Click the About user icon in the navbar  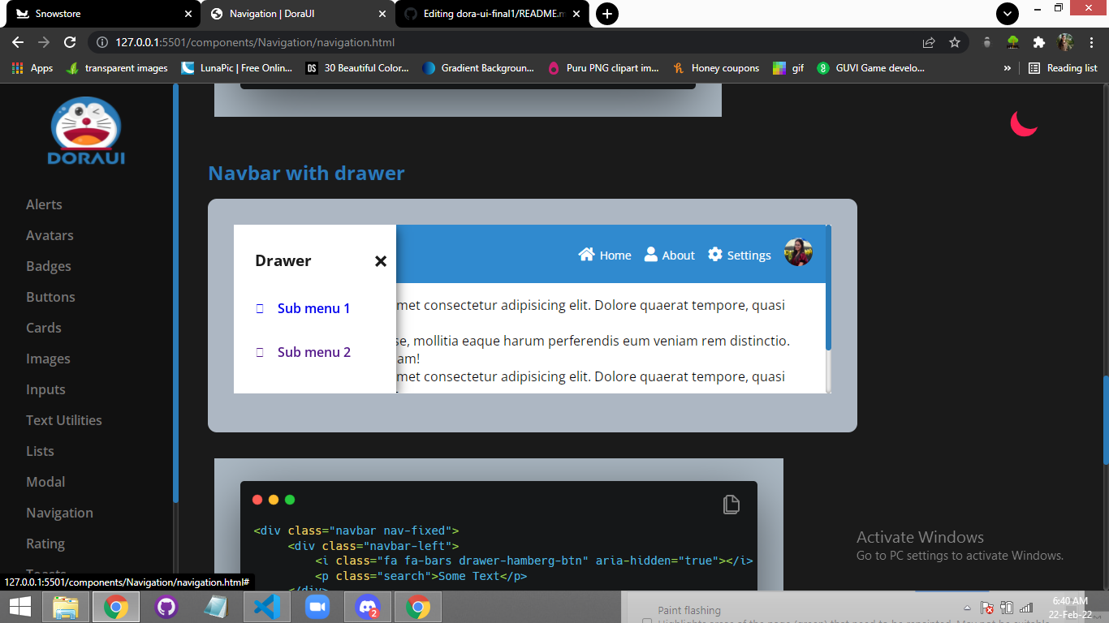coord(651,254)
